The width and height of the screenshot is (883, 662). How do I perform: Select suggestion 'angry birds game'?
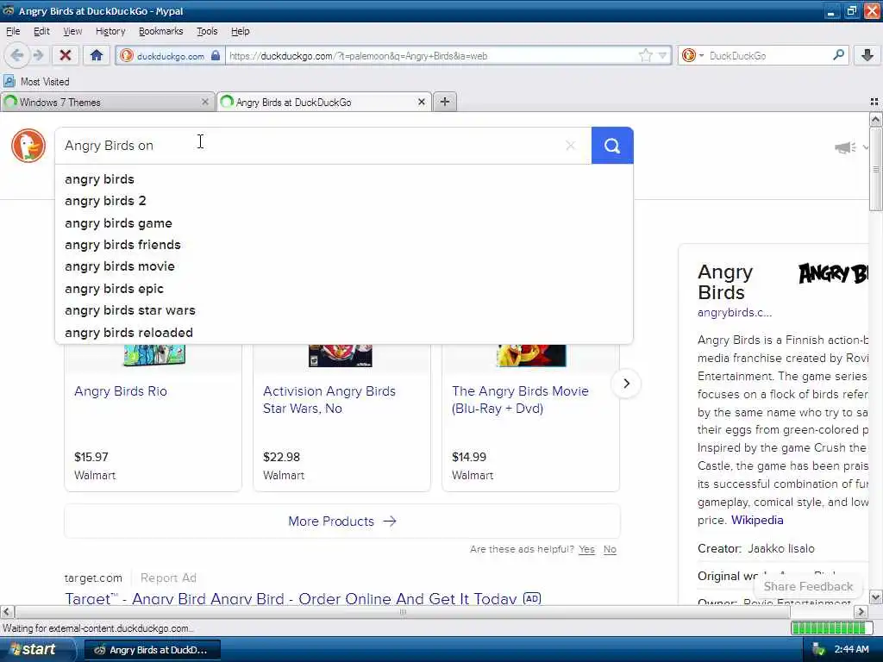343,223
